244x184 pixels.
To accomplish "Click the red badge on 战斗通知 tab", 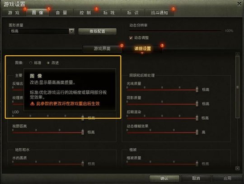I will [173, 9].
